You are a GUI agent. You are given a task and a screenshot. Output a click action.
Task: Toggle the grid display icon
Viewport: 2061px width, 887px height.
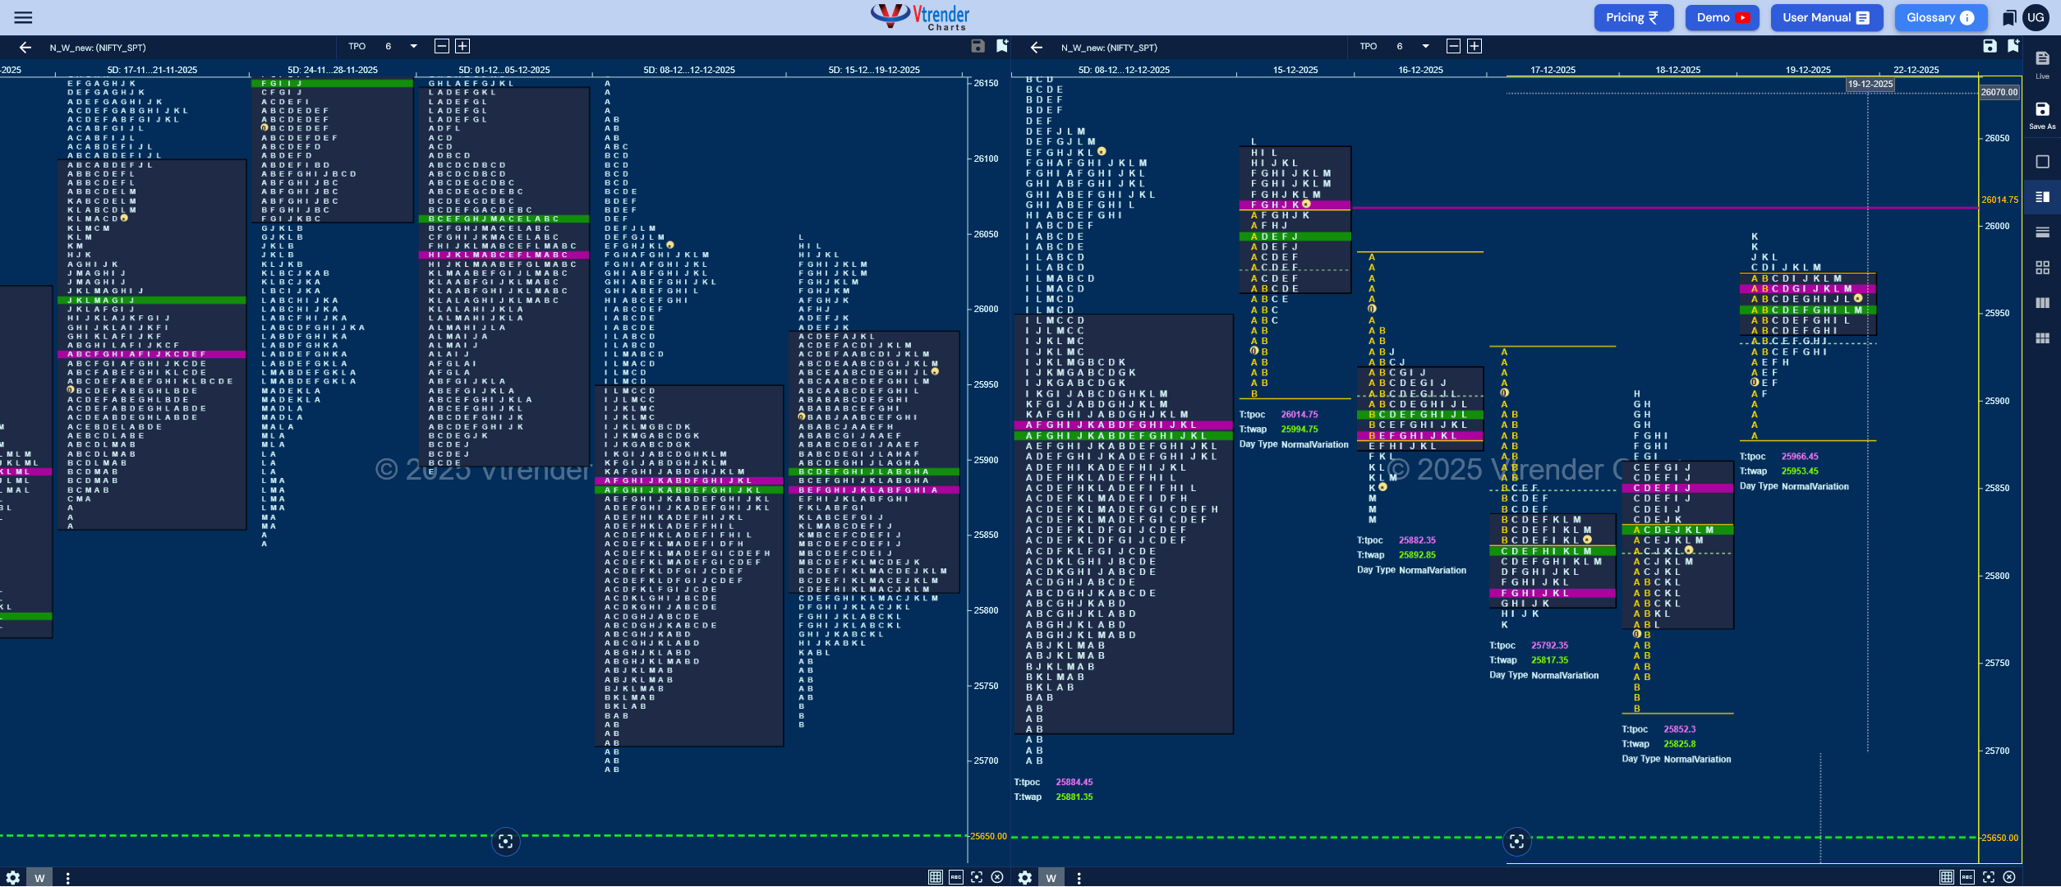(935, 877)
